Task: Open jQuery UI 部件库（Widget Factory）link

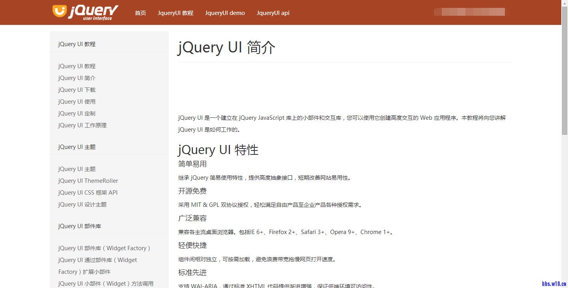Action: (x=105, y=248)
